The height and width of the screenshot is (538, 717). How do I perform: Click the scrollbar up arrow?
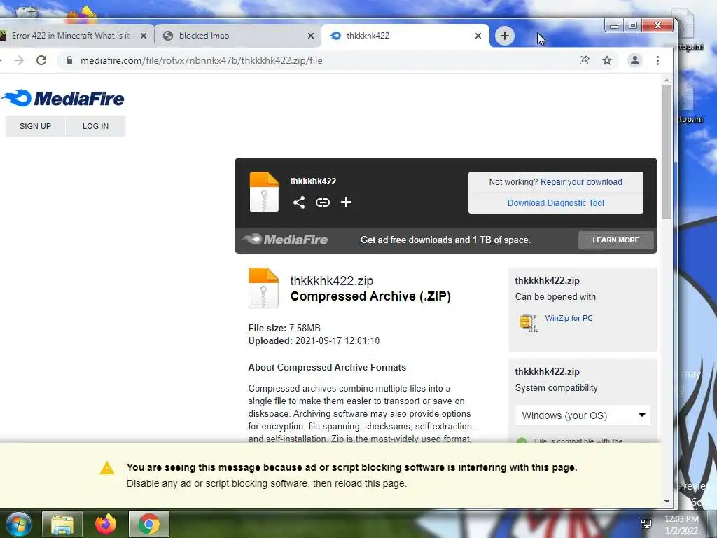click(x=667, y=81)
